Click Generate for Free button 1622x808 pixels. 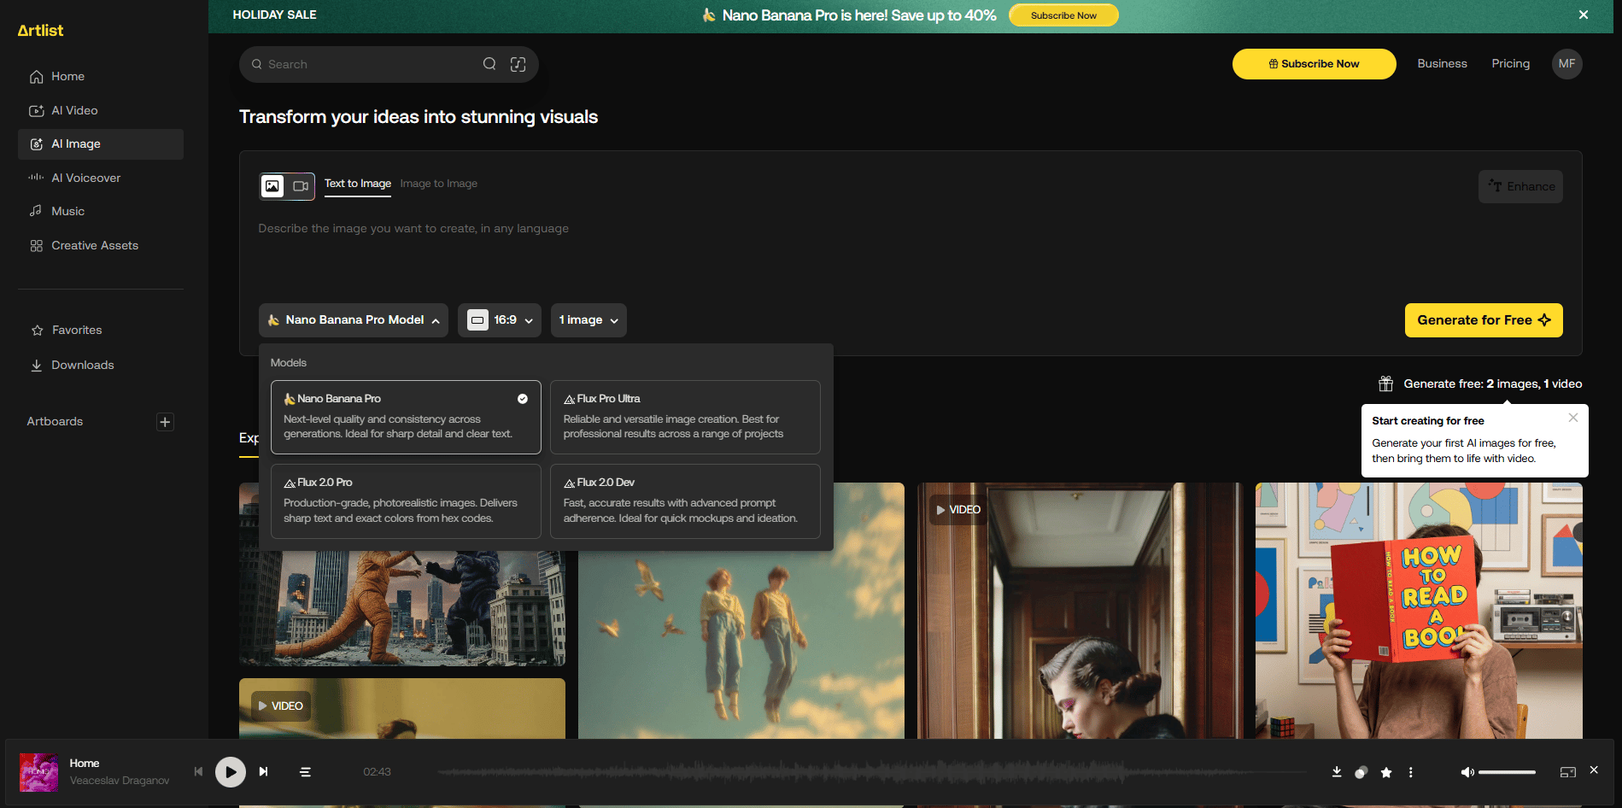click(x=1484, y=320)
